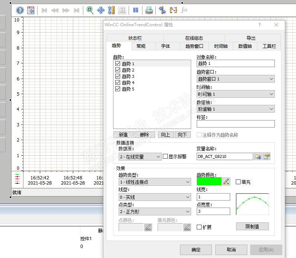The image size is (296, 258).
Task: Browse for tag with folder icon
Action: [x=258, y=156]
